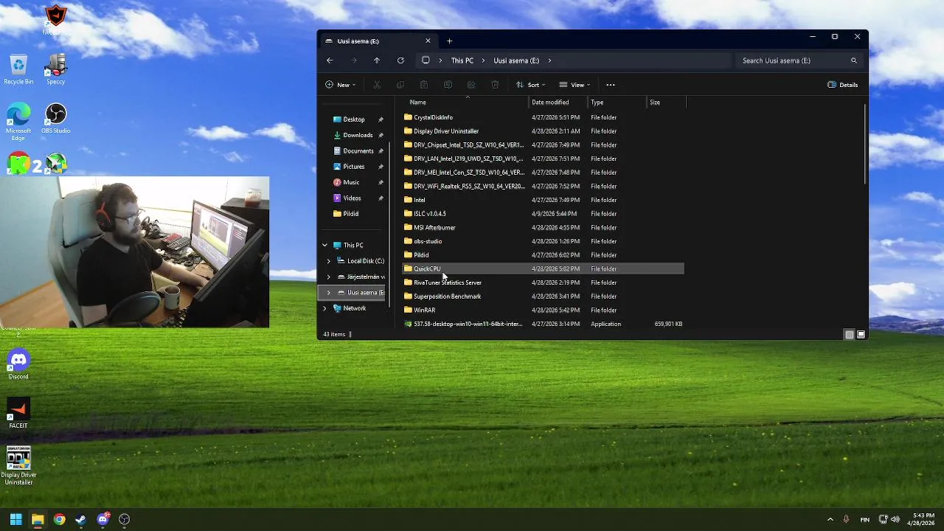944x531 pixels.
Task: Expand the Local Disk (C:) tree node
Action: click(x=329, y=261)
